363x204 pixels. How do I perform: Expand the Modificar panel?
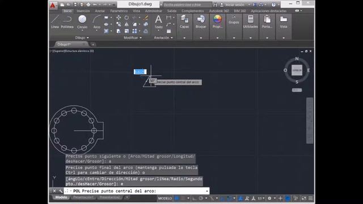pos(132,38)
